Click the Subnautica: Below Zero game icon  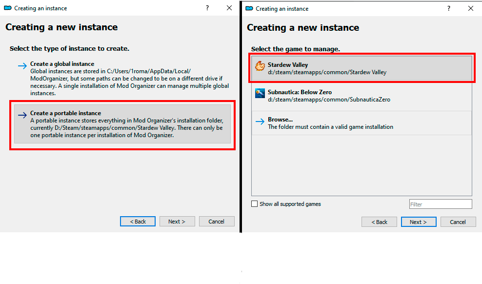point(260,93)
